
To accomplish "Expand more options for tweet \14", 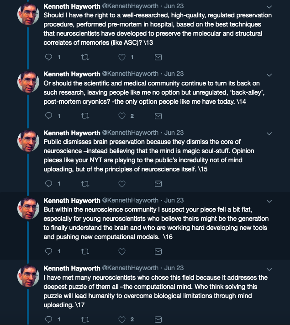I will coord(269,75).
